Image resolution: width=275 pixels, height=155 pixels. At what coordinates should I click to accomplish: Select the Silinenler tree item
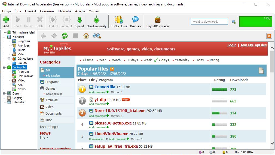(x=18, y=102)
